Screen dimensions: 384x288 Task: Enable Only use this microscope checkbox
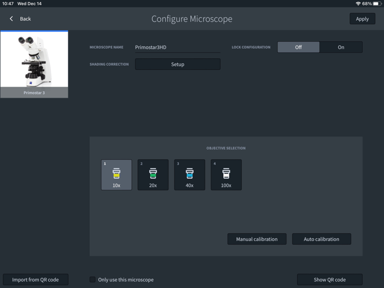(x=93, y=279)
